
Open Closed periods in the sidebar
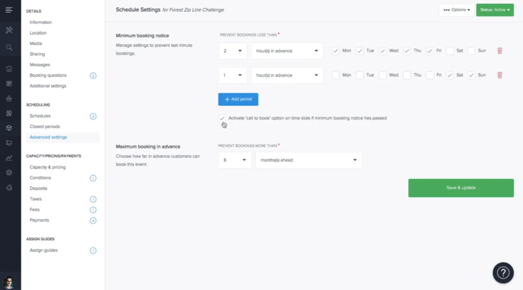(x=44, y=127)
